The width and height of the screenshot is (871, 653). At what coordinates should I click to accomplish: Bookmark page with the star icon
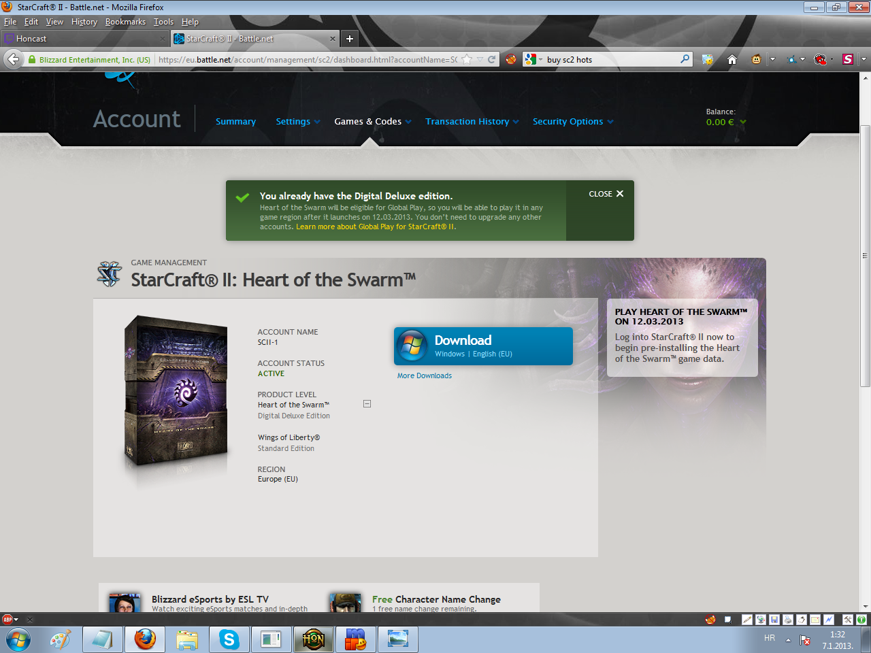[x=467, y=60]
